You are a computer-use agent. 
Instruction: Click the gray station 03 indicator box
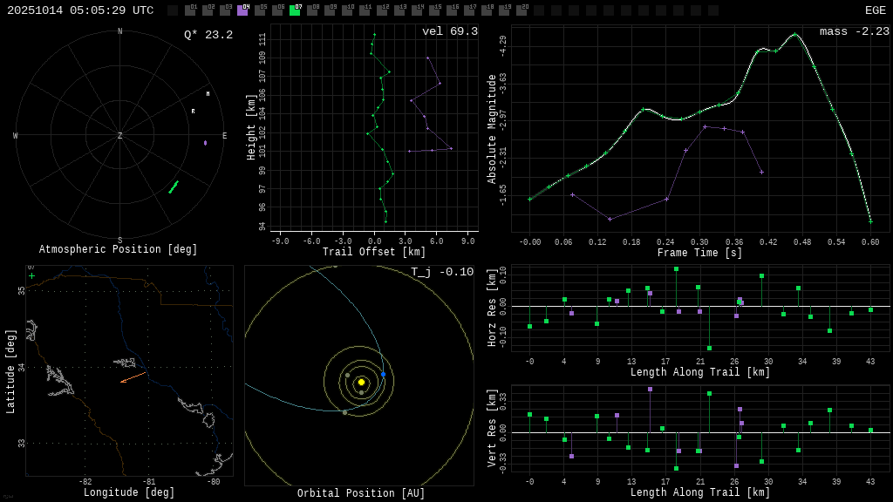coord(225,10)
